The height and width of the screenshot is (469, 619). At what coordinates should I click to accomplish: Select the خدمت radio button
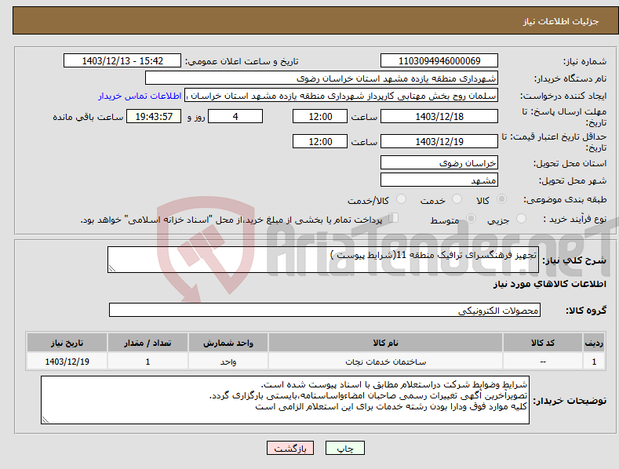point(457,199)
